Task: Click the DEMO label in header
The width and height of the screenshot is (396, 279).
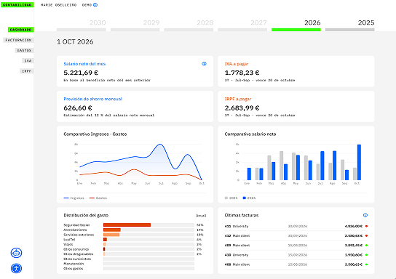Action: 87,5
